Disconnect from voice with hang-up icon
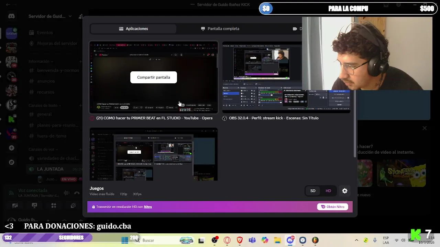 click(77, 193)
